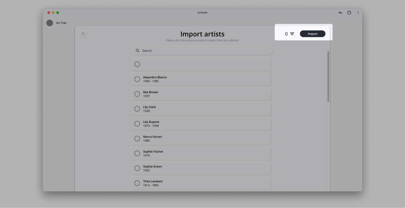The image size is (405, 208).
Task: Click the magnifier icon in the search bar
Action: point(138,51)
